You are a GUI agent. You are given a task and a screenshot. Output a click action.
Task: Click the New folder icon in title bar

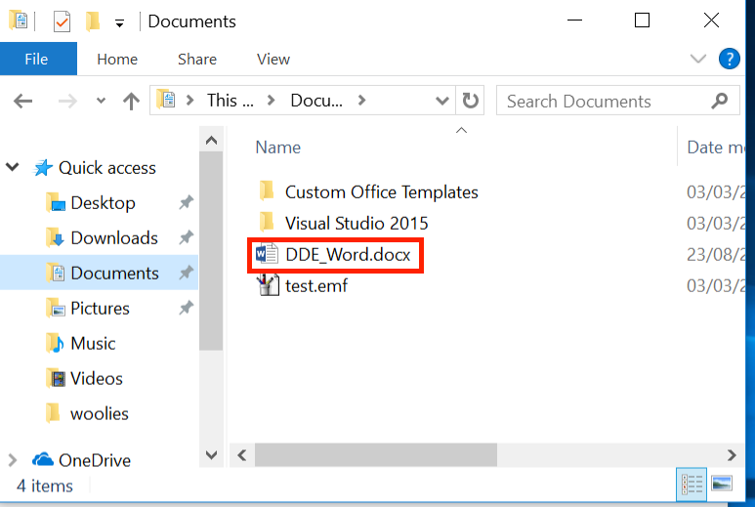(x=93, y=21)
